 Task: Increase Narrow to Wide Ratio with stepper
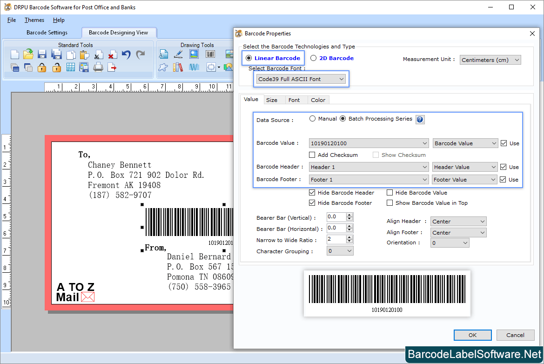(349, 237)
